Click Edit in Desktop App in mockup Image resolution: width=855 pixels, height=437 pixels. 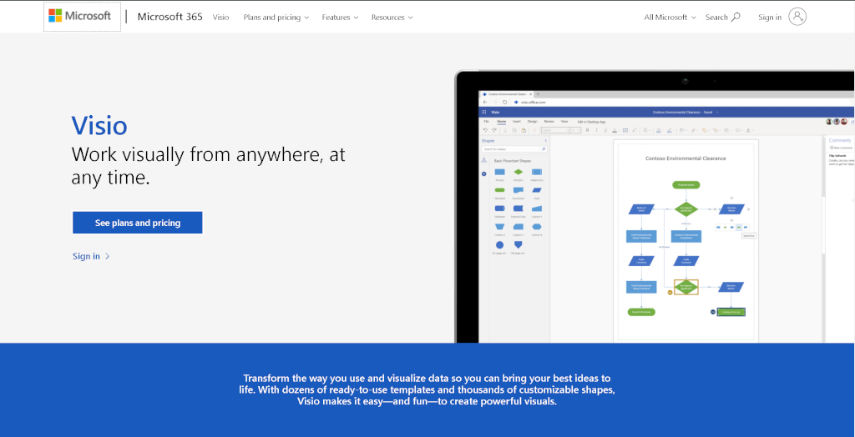[592, 122]
